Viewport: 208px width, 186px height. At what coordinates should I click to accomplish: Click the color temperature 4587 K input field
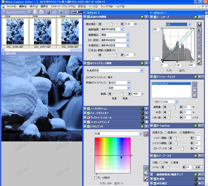point(137,94)
